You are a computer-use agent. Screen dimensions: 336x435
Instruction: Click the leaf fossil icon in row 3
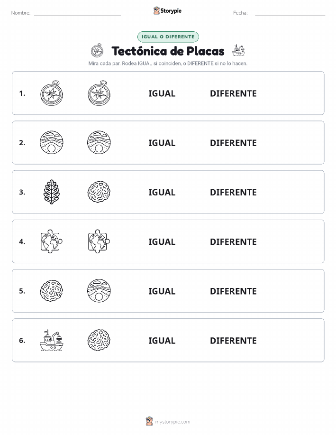coord(52,192)
